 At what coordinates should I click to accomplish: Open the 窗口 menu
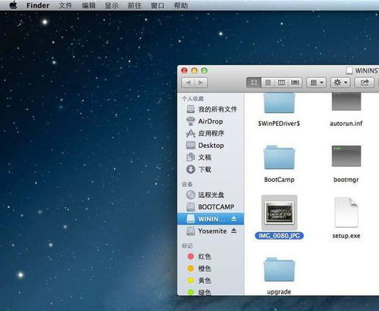coord(158,5)
